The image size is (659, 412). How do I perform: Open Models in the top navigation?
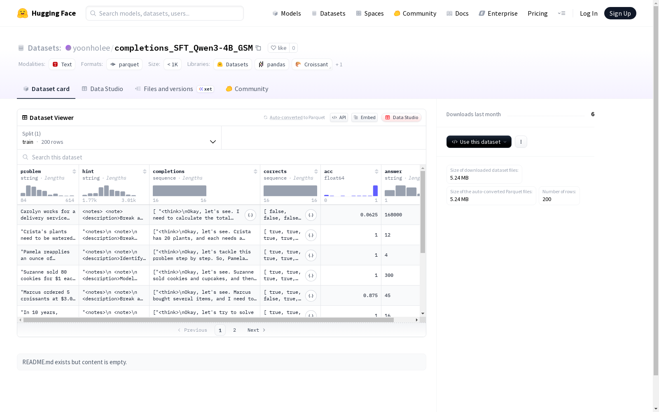pyautogui.click(x=287, y=13)
